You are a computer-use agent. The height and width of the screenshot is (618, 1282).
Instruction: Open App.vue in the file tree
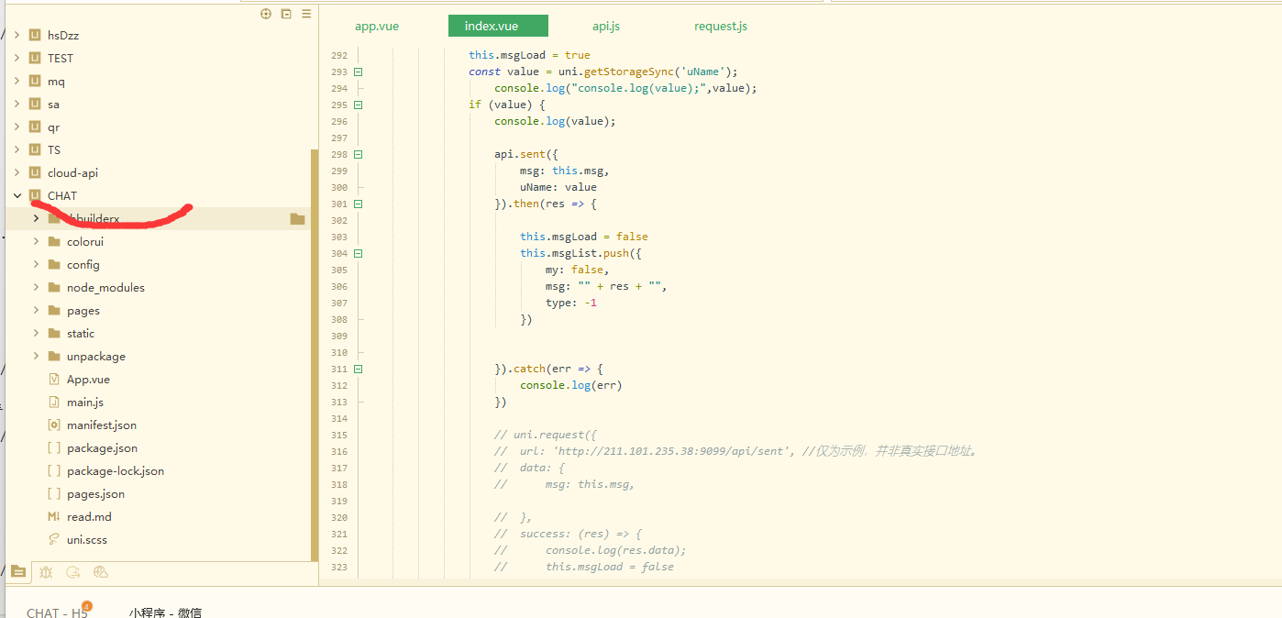click(88, 380)
